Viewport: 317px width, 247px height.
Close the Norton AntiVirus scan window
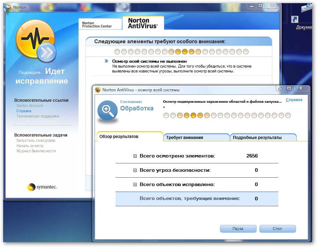[301, 88]
